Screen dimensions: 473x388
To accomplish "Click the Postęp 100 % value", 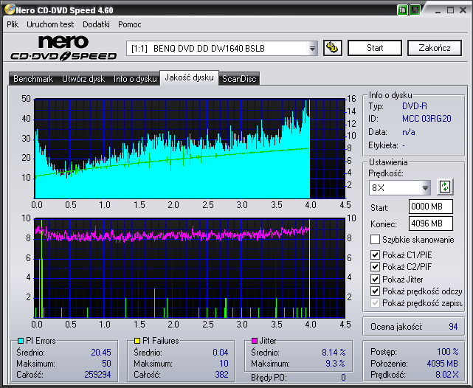I will 448,352.
